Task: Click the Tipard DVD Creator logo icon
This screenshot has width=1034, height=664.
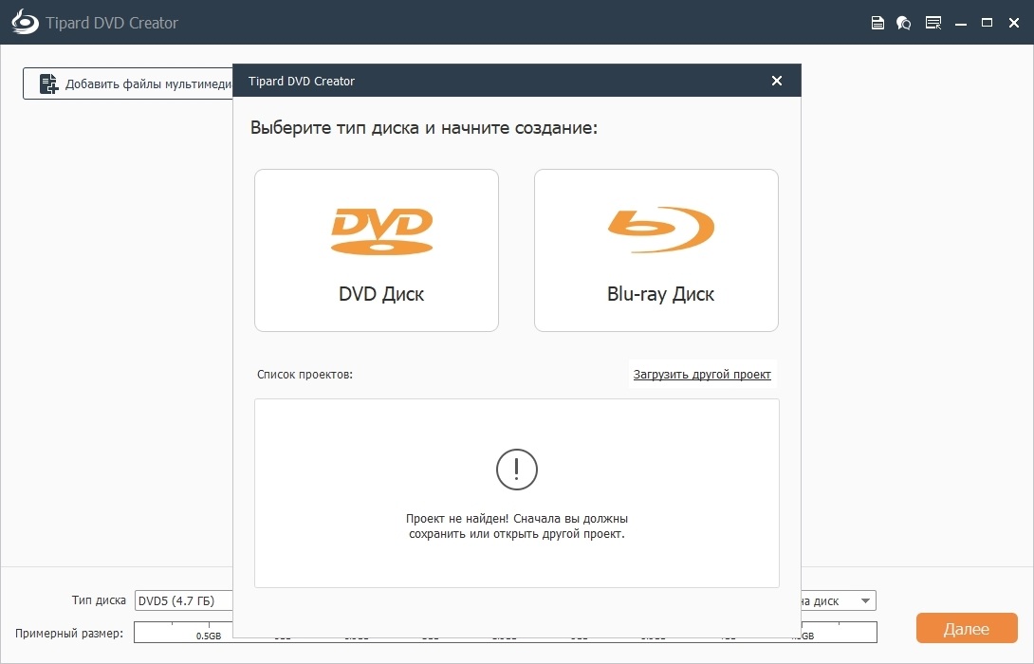Action: click(25, 23)
